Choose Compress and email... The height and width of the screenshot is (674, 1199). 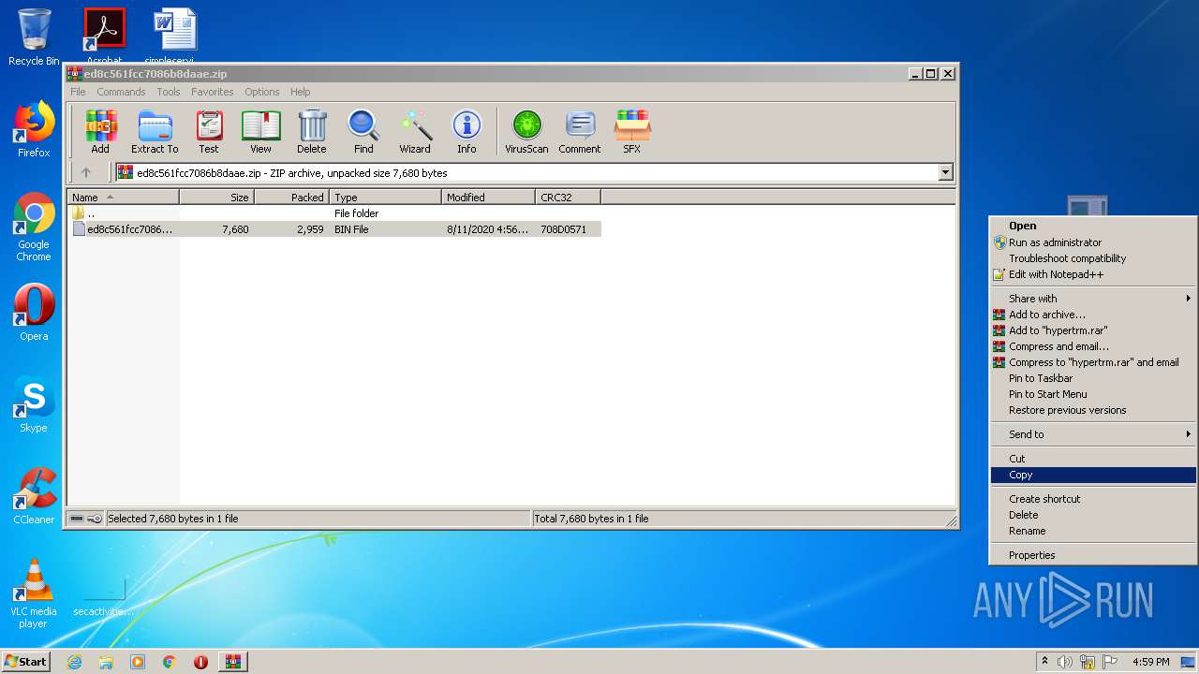point(1093,346)
